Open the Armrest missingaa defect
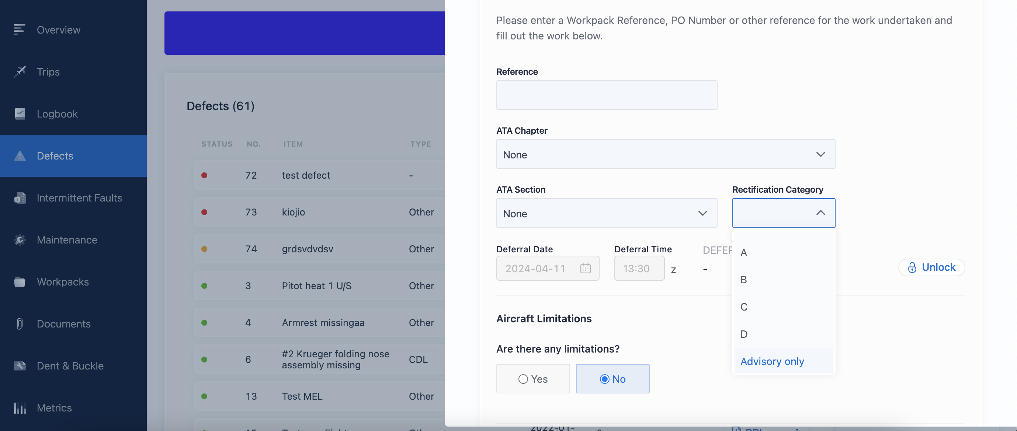The height and width of the screenshot is (431, 1017). 319,322
